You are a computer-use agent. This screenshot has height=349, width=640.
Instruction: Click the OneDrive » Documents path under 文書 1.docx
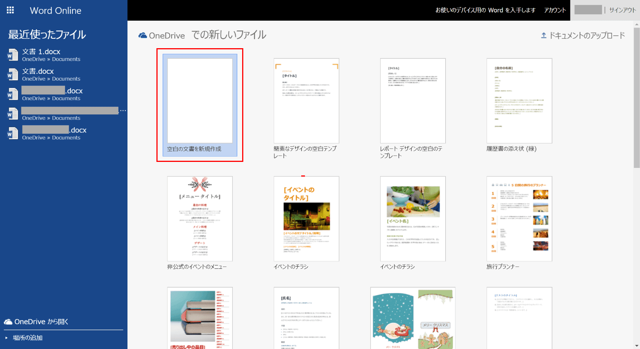(51, 59)
